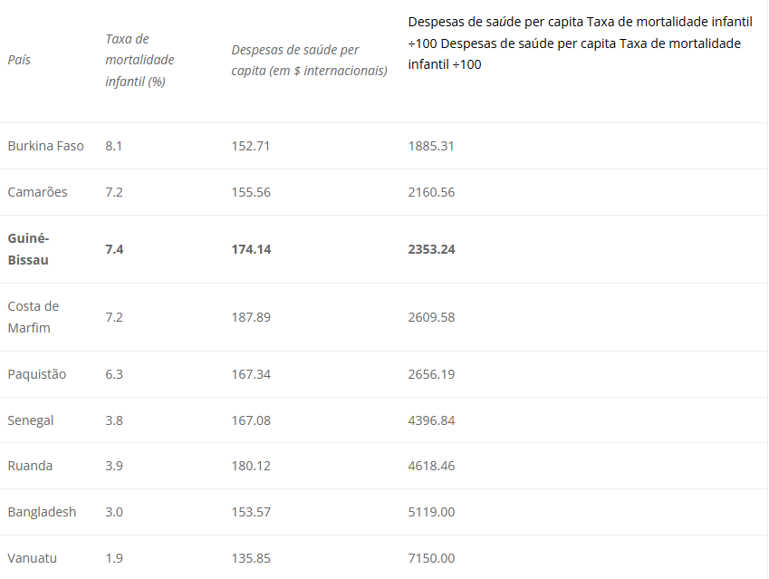Select the Senegal row label

pyautogui.click(x=31, y=420)
